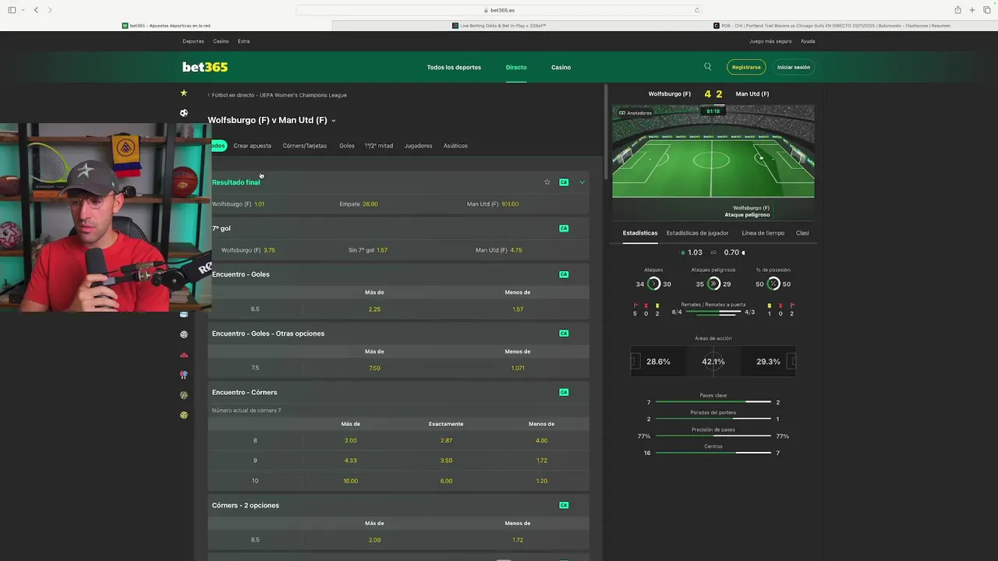The height and width of the screenshot is (561, 998).
Task: Click the bet365.es address bar
Action: (x=499, y=10)
